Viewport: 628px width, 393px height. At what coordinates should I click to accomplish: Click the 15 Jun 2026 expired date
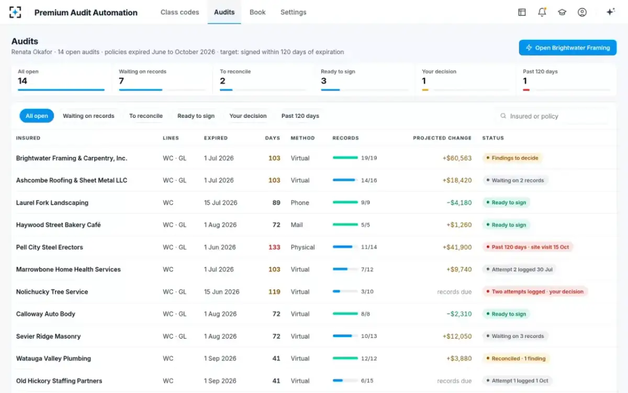pyautogui.click(x=221, y=291)
